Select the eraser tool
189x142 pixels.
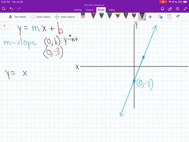click(83, 15)
